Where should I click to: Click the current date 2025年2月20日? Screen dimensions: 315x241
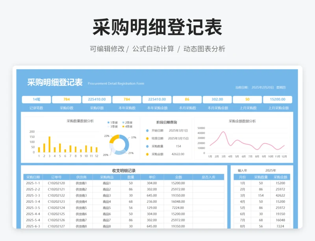(263, 88)
